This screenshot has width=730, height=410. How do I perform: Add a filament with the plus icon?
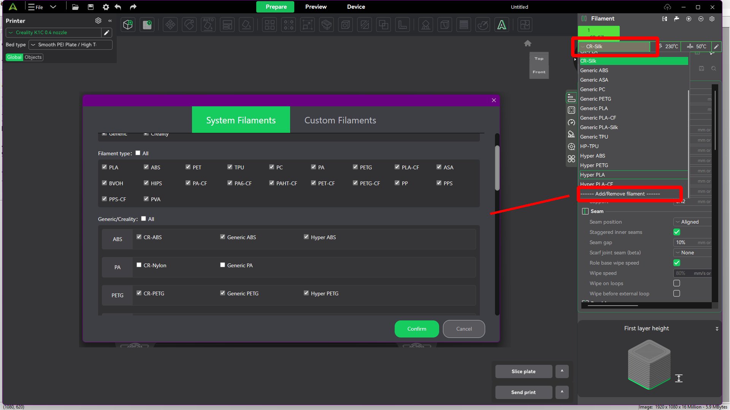click(689, 19)
